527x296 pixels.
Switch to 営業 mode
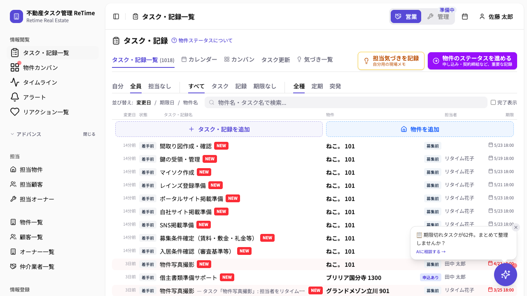pos(406,16)
